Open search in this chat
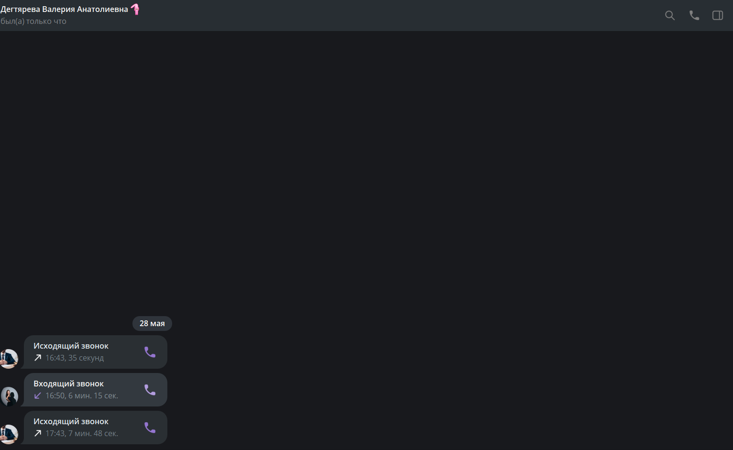Image resolution: width=733 pixels, height=450 pixels. [670, 15]
